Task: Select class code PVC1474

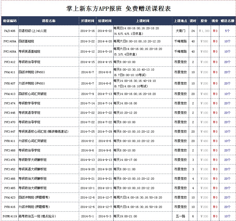Action: coord(10,103)
